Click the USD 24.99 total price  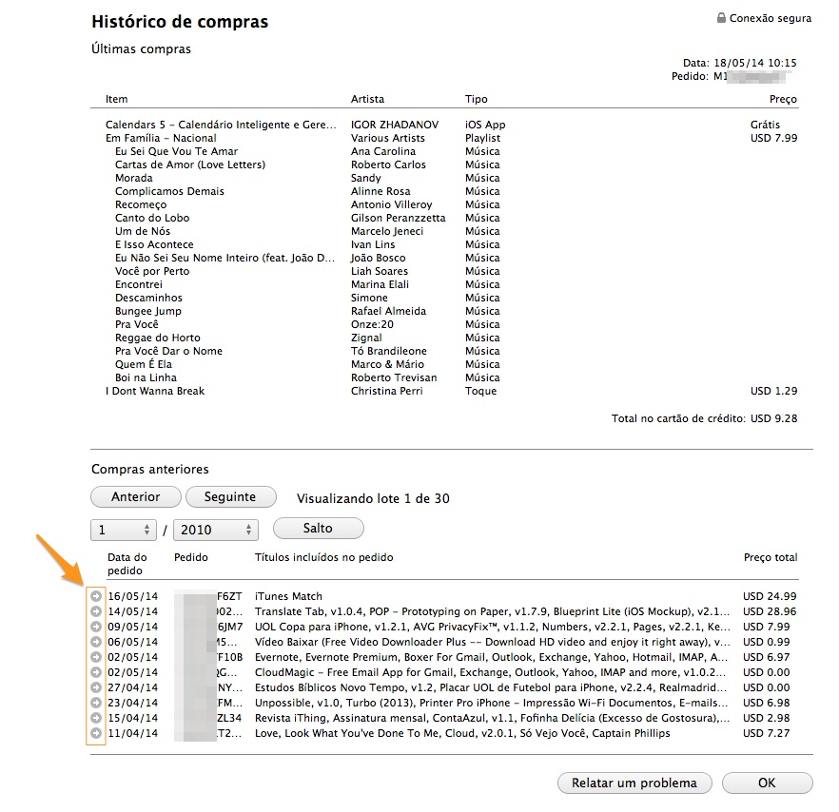pos(770,596)
